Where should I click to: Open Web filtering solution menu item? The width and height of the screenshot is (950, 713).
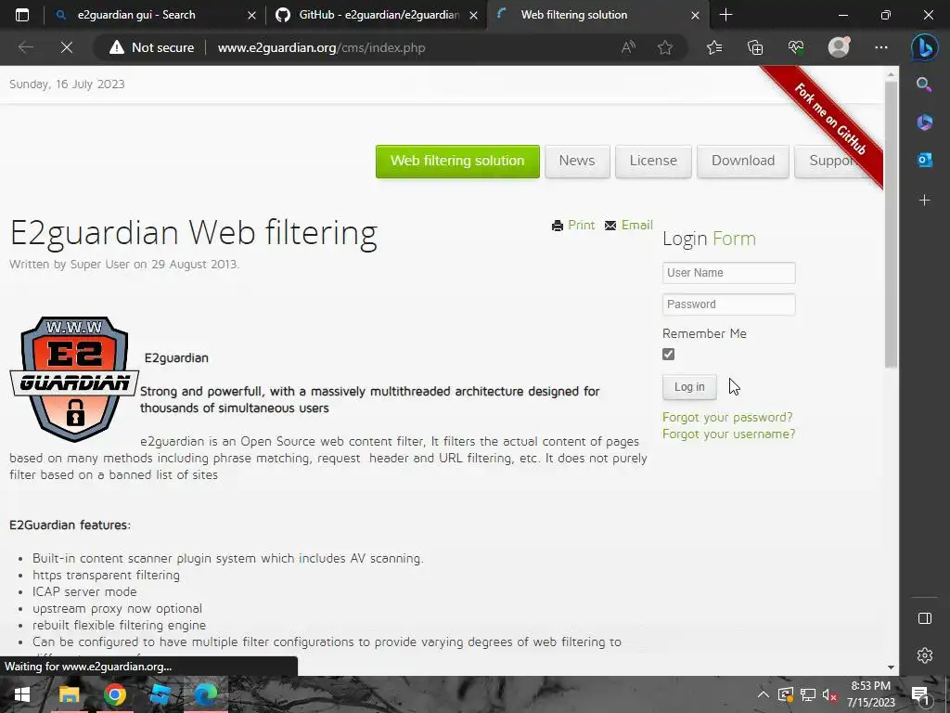coord(457,162)
